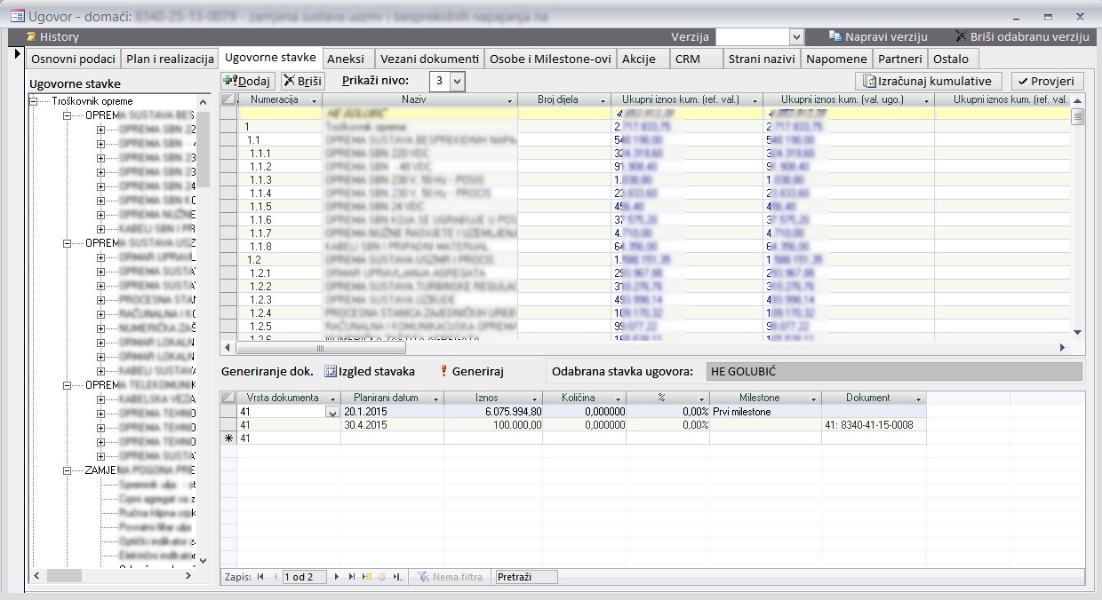This screenshot has width=1102, height=600.
Task: Click the Generiraj exclamation icon
Action: [x=444, y=372]
